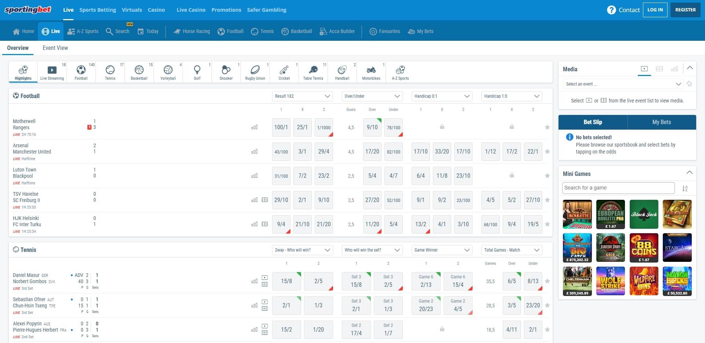Screen dimensions: 705x343
Task: Switch to the My Bets tab in bet slip
Action: pos(661,122)
